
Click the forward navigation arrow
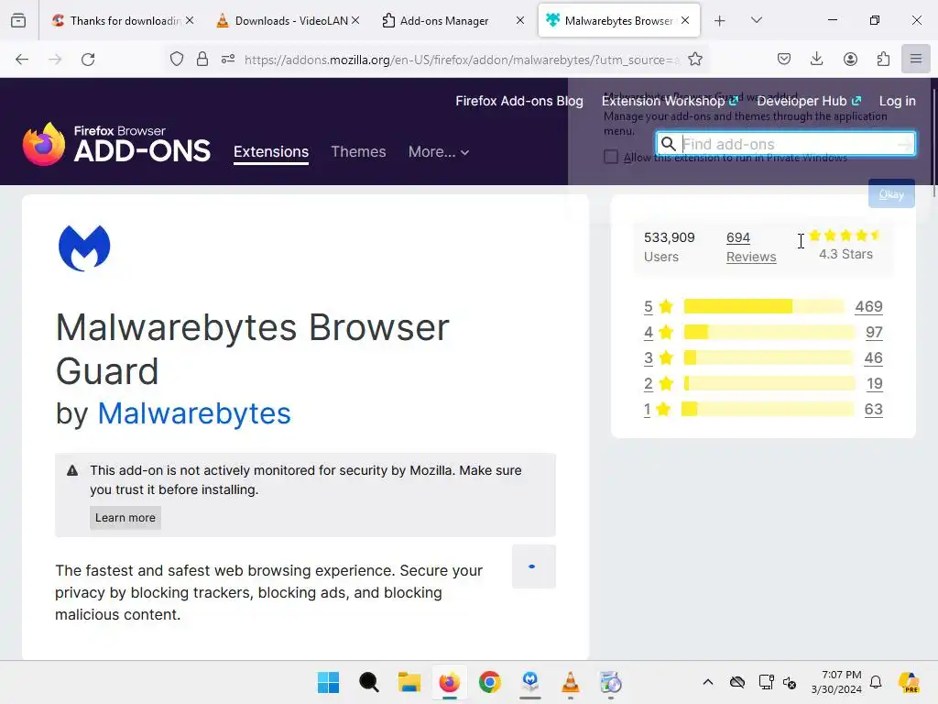coord(55,60)
